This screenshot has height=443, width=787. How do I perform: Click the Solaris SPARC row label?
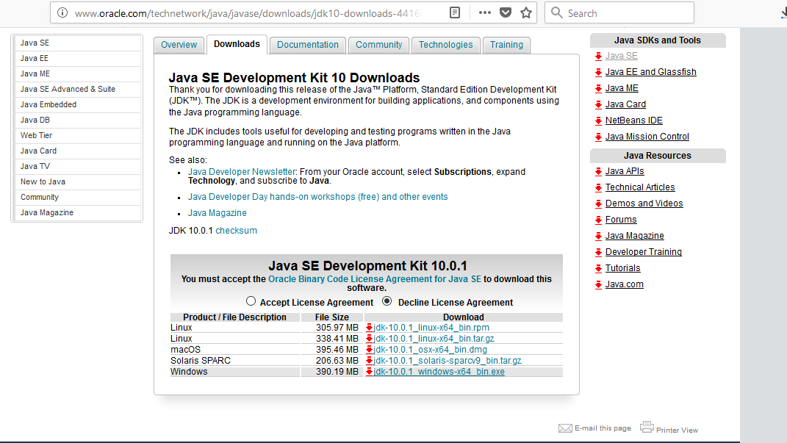tap(201, 361)
